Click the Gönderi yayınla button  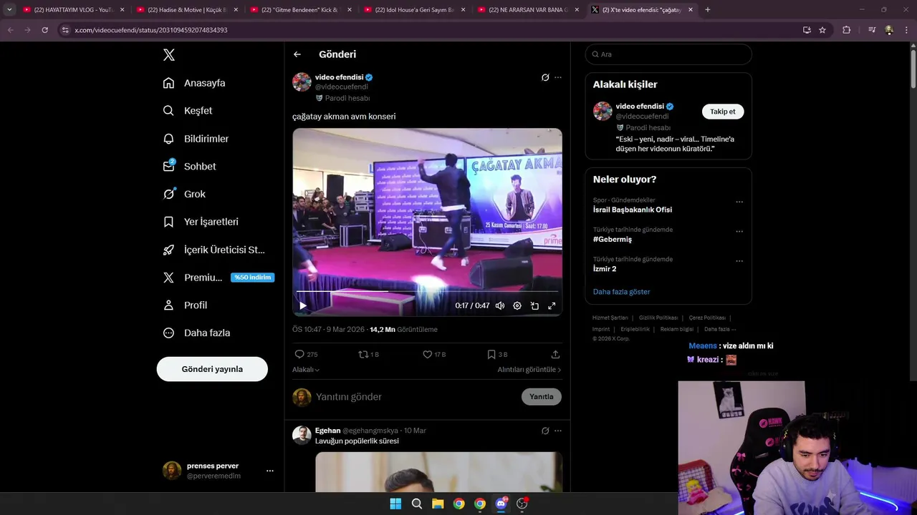[212, 369]
